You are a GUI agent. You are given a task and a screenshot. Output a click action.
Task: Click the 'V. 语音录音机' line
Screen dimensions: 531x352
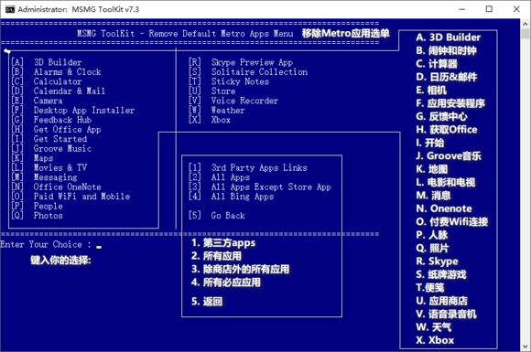pyautogui.click(x=447, y=314)
